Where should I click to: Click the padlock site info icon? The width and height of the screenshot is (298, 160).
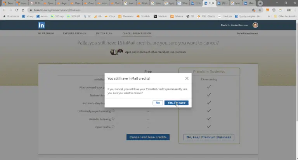[x=31, y=10]
